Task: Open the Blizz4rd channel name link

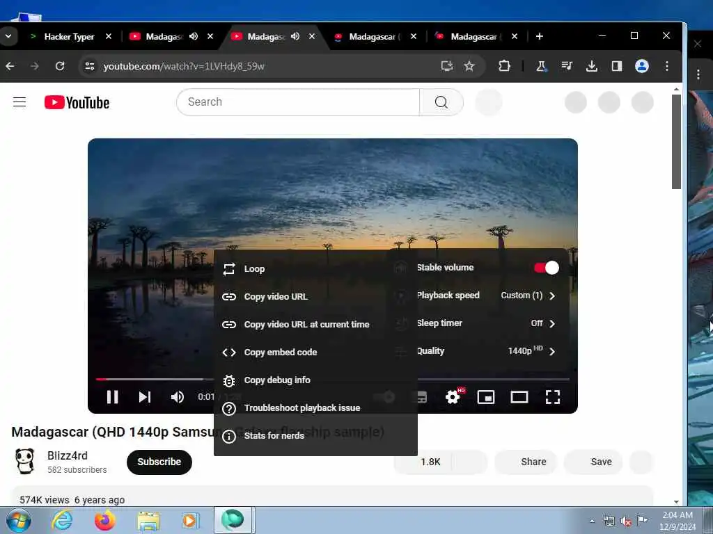Action: click(68, 455)
